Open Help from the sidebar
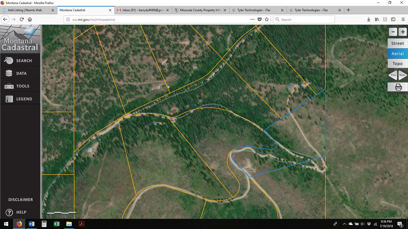 (16, 212)
